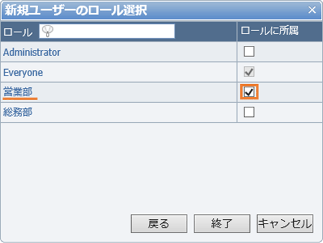Check the Administrator role checkbox
Viewport: 323px width, 243px height.
[249, 52]
